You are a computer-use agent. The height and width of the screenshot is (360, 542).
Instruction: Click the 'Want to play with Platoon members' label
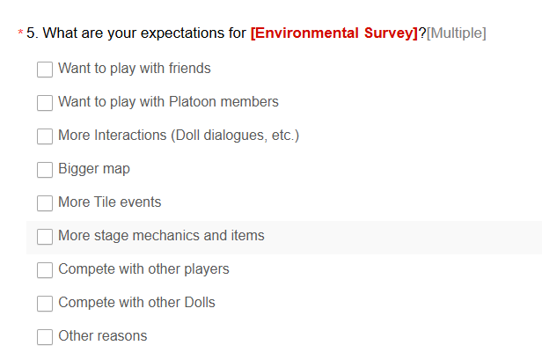point(168,102)
